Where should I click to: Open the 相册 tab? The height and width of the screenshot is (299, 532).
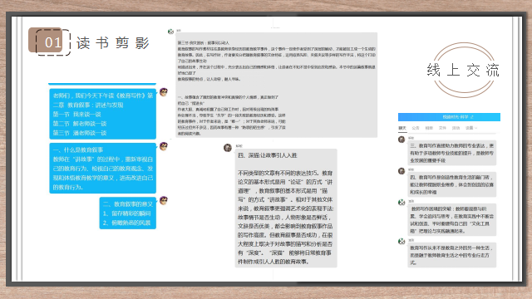[429, 128]
